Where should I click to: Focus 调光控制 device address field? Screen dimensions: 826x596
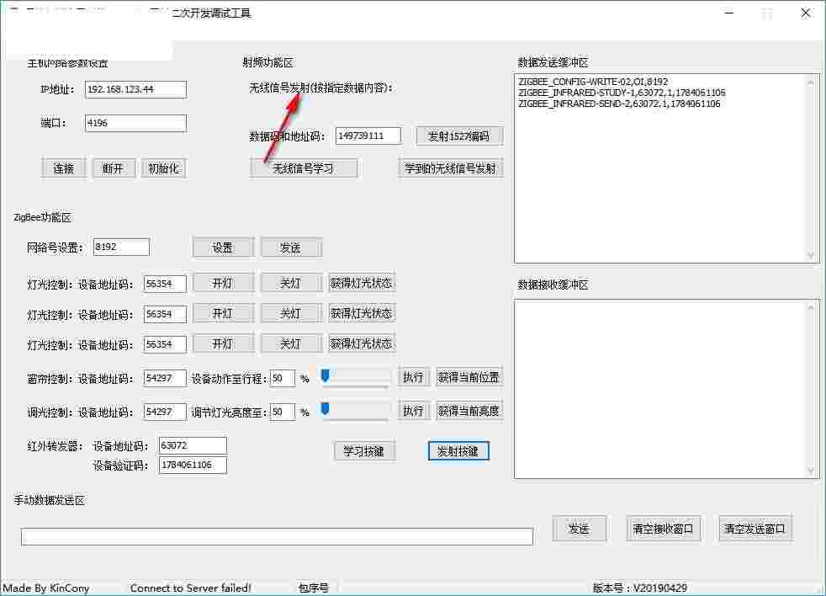point(164,412)
